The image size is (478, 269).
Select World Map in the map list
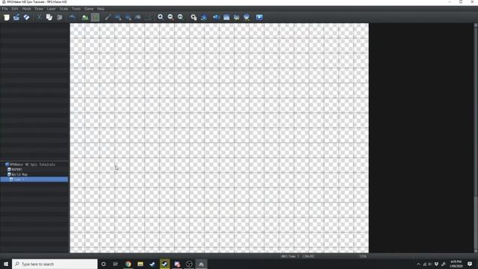point(19,174)
